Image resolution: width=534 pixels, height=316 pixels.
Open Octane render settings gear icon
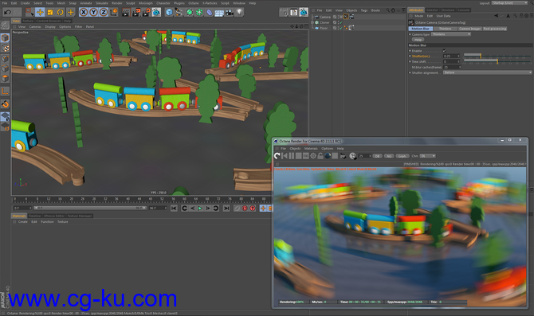click(313, 156)
